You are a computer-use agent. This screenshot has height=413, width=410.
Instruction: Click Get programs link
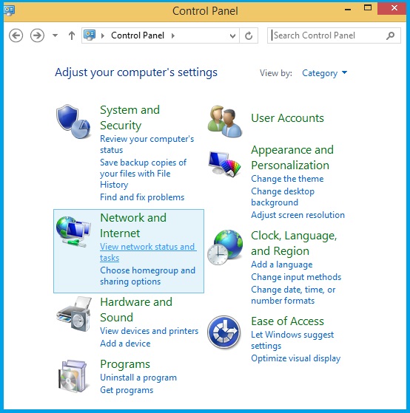(127, 390)
